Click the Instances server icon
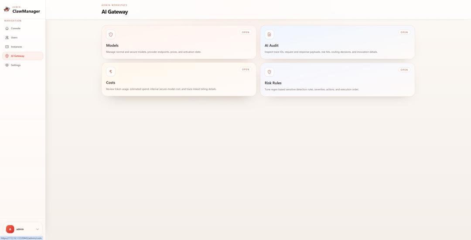The width and height of the screenshot is (471, 240). 7,47
